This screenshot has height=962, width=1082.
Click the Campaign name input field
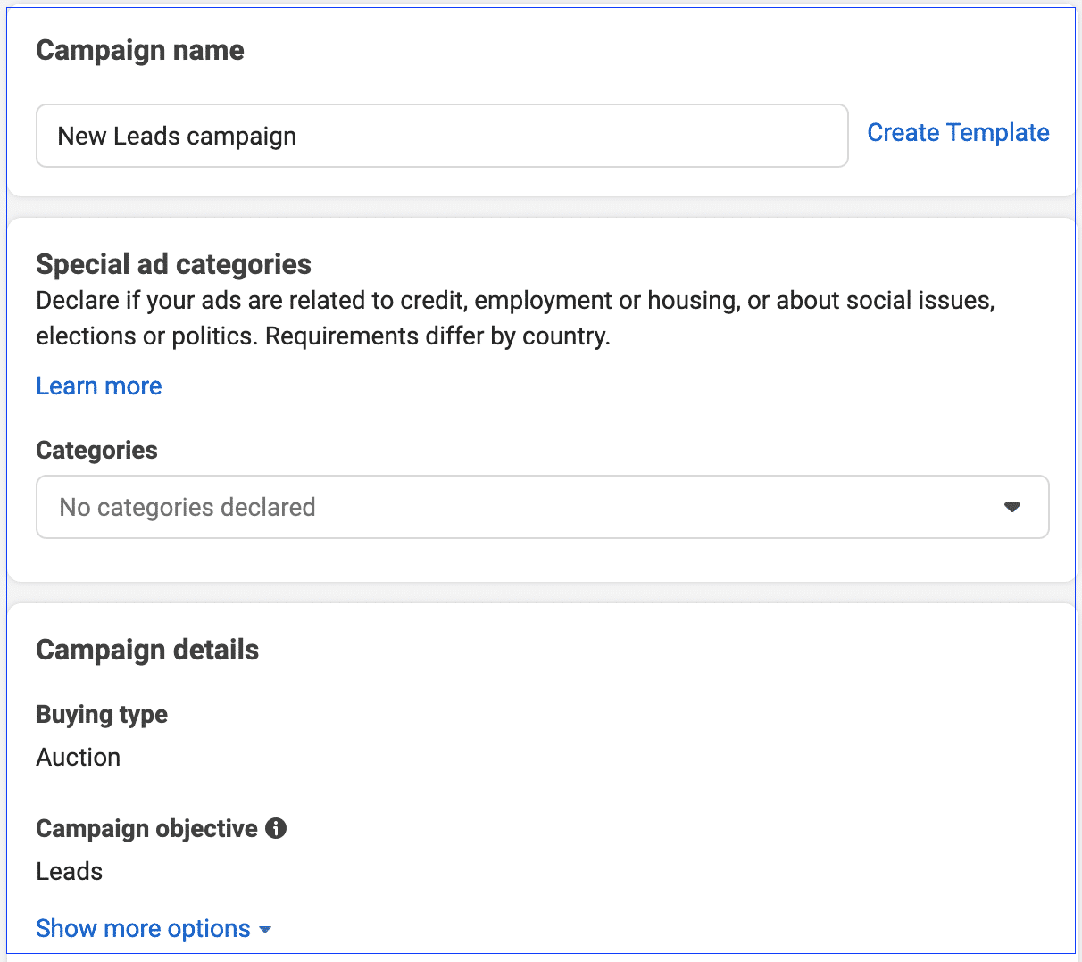coord(442,136)
